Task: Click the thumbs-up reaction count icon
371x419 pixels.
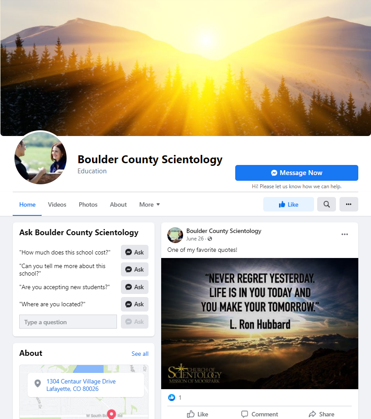Action: pyautogui.click(x=172, y=398)
